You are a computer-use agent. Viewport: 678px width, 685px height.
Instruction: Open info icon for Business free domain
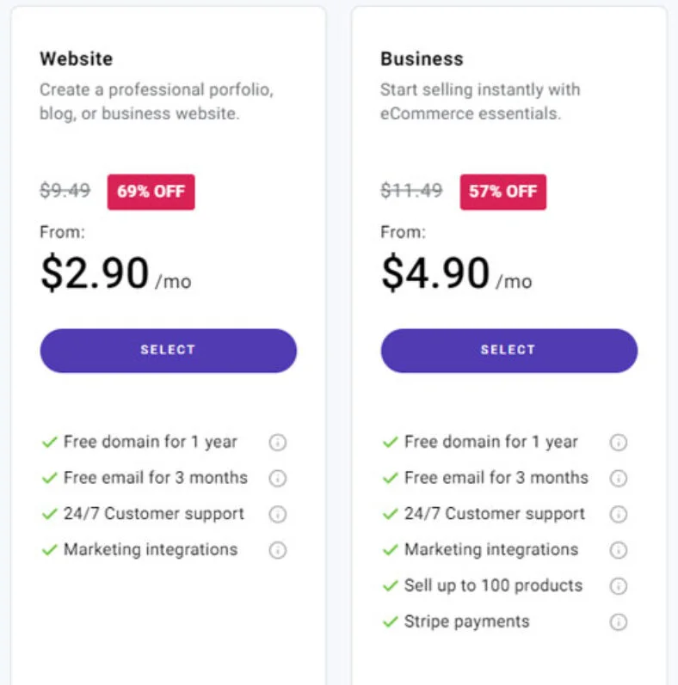click(x=618, y=442)
